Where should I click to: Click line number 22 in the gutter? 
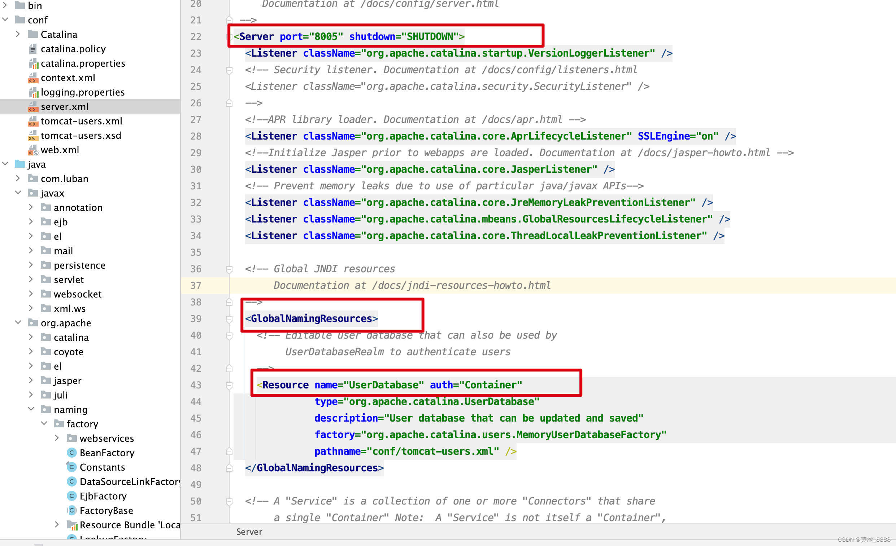[196, 37]
